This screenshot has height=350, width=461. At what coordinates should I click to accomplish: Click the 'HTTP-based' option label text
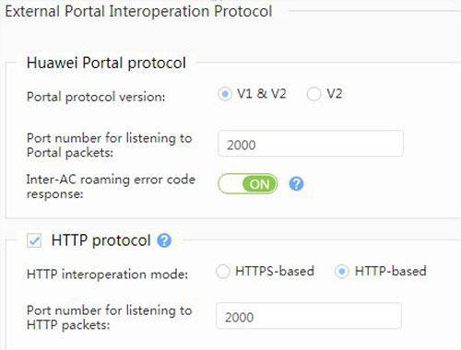pyautogui.click(x=390, y=271)
